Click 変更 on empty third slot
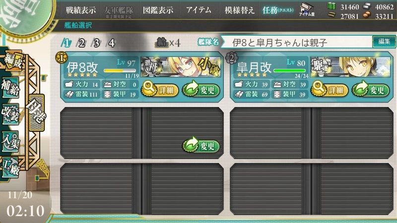Screen dimensions: 397x223 201,146
